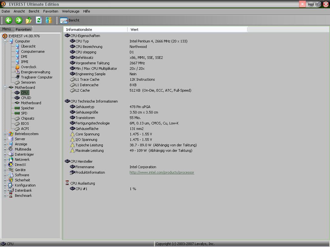The width and height of the screenshot is (330, 247).
Task: Expand the Anzeige node
Action: coord(5,144)
